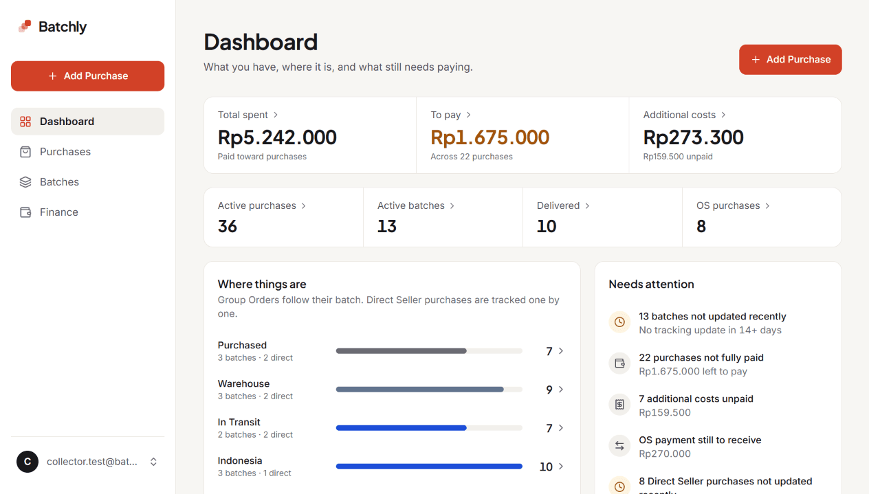Open the Purchases menu item
Screen dimensions: 869x494
click(87, 152)
